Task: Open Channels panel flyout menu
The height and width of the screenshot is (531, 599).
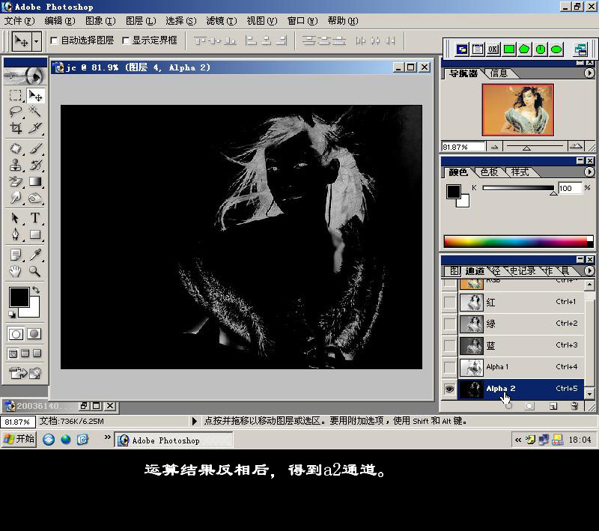Action: click(x=589, y=270)
